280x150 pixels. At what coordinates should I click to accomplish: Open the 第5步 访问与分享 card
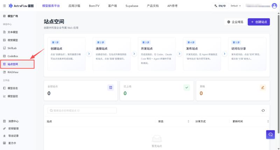(x=247, y=54)
